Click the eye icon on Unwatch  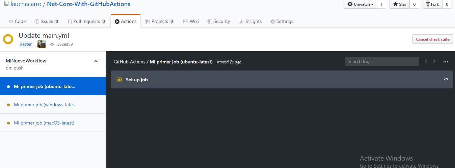[x=350, y=4]
